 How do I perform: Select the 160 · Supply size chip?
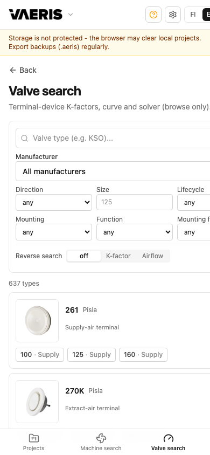[143, 355]
